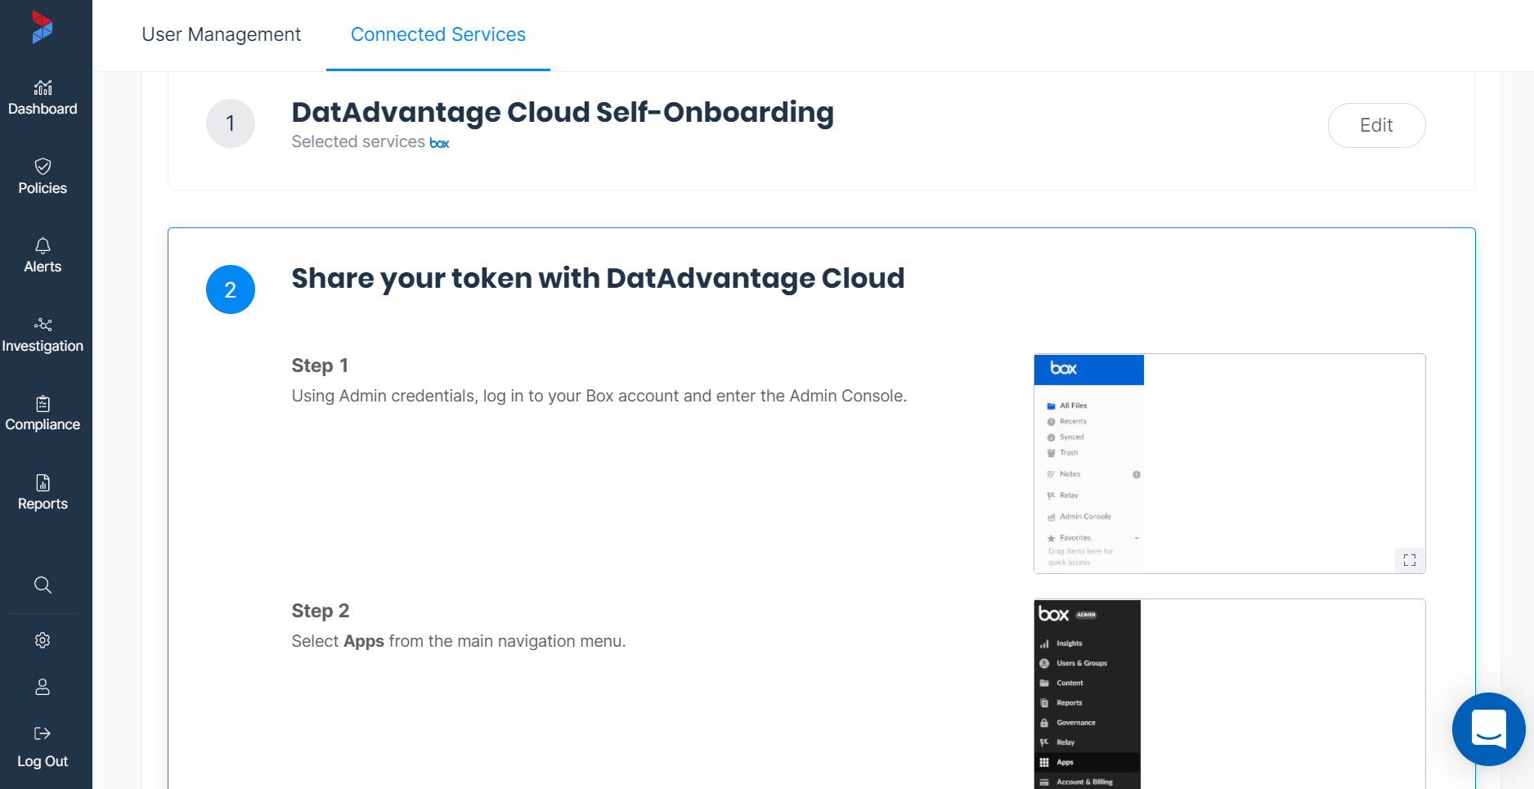Switch to the User Management tab
This screenshot has width=1534, height=789.
pyautogui.click(x=221, y=34)
